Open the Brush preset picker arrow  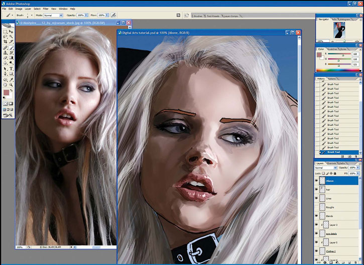click(x=32, y=16)
